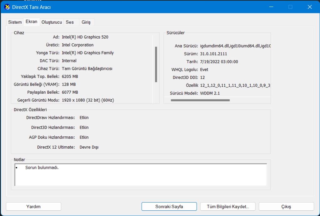The height and width of the screenshot is (216, 320).
Task: Click the driver date 7/19/2022 03:00:00
Action: coord(219,62)
